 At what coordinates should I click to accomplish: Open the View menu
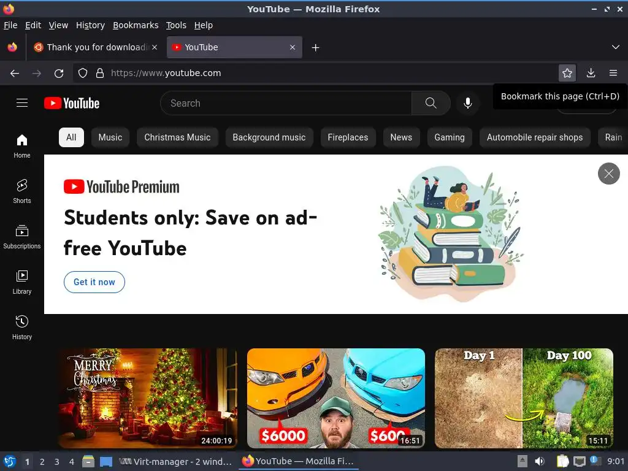coord(58,25)
